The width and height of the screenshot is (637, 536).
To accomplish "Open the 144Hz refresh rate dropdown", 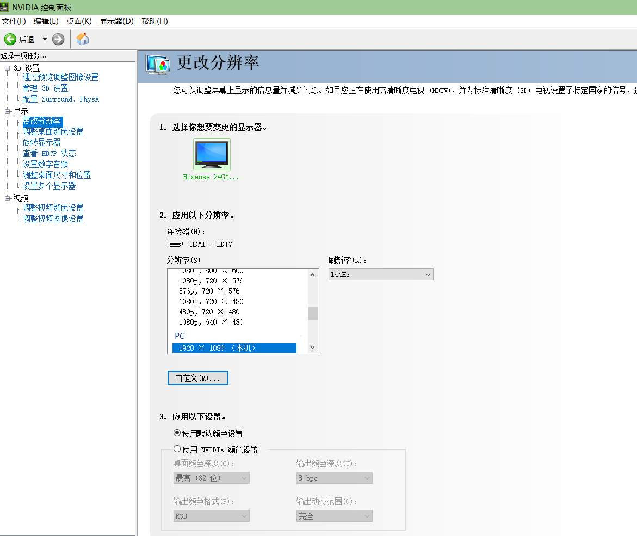I will (x=380, y=274).
